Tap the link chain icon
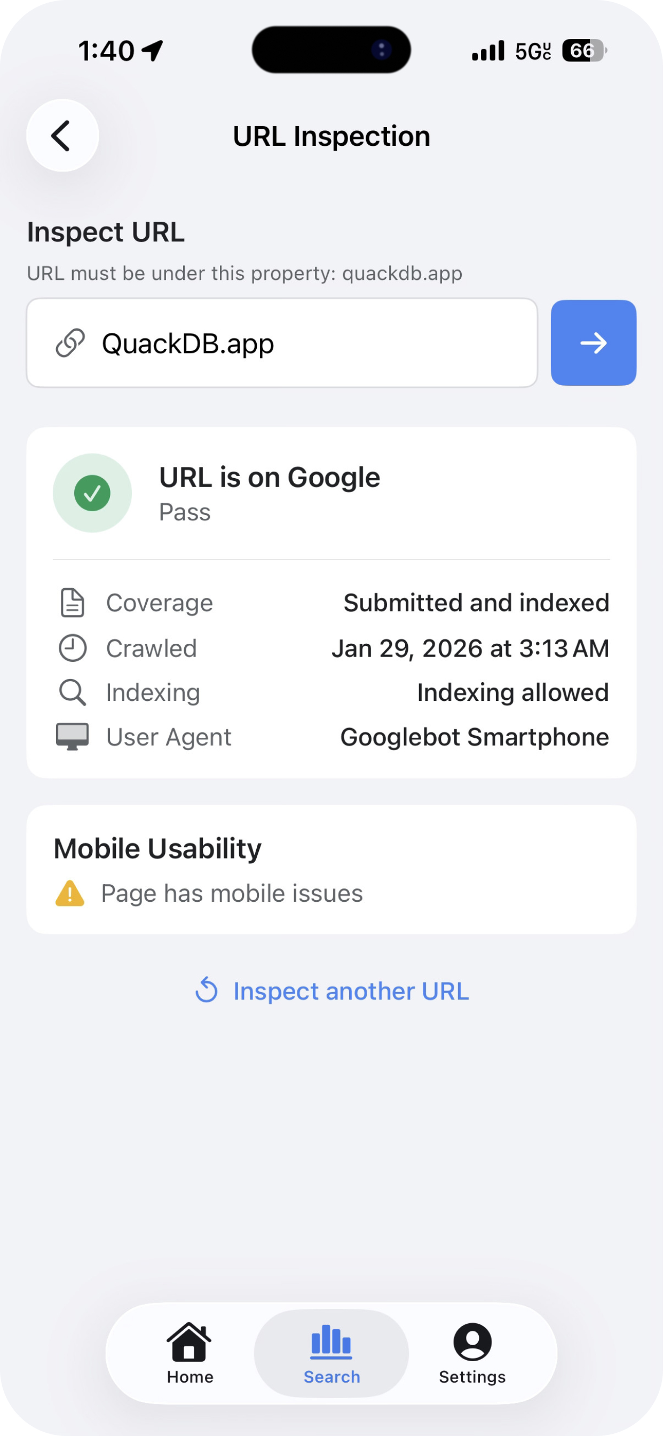The image size is (663, 1436). pos(70,343)
